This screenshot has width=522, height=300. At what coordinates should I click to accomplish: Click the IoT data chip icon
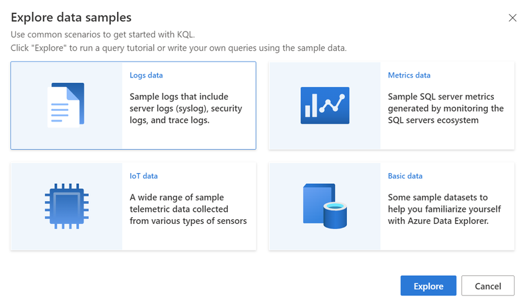66,206
